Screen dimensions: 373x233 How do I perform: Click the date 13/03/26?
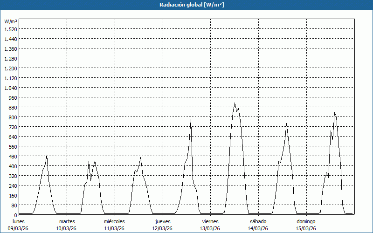[210, 228]
